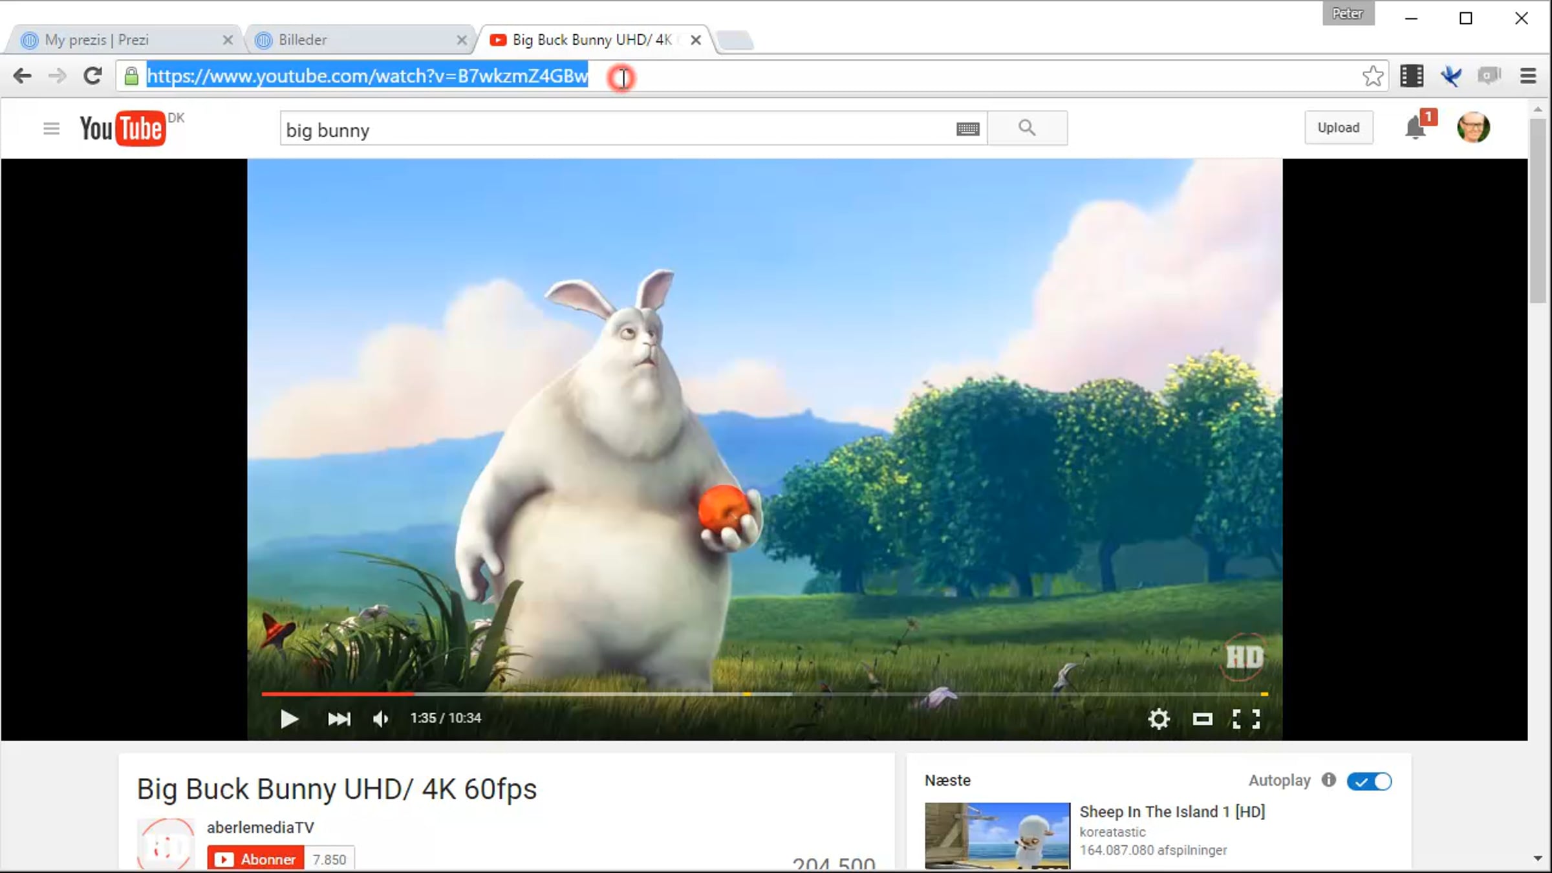Open video settings gear icon
The width and height of the screenshot is (1552, 873).
(1158, 718)
